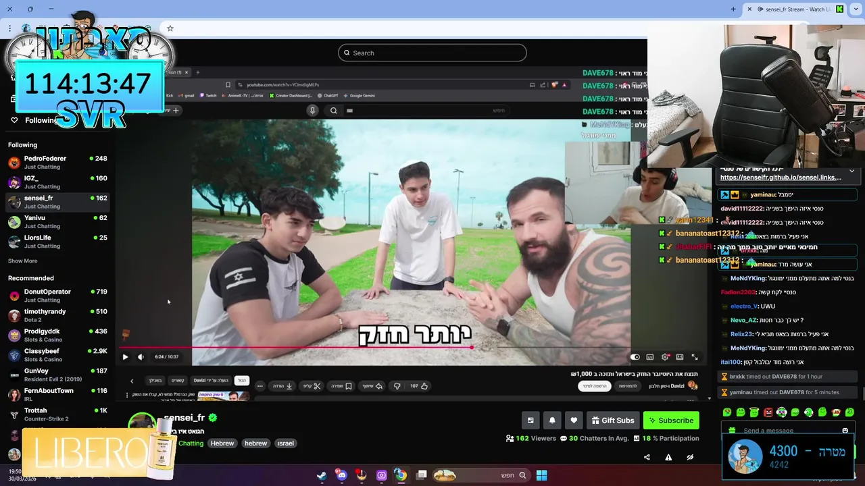
Task: Open IGZ_ channel in Following list
Action: pos(57,182)
